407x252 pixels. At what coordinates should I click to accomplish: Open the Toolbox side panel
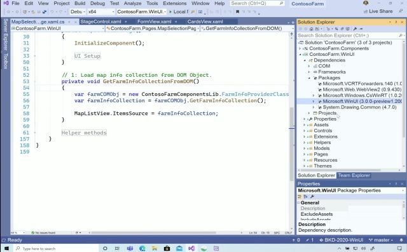pos(5,61)
